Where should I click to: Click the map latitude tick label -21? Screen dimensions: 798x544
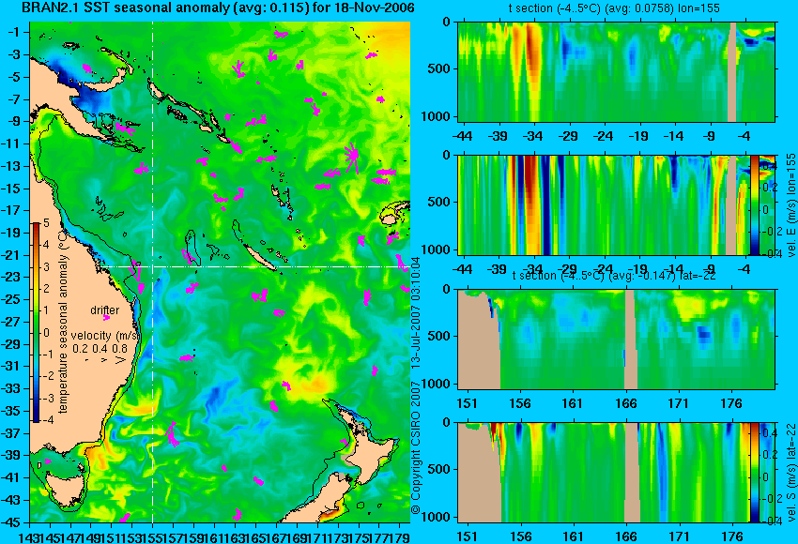[x=10, y=255]
